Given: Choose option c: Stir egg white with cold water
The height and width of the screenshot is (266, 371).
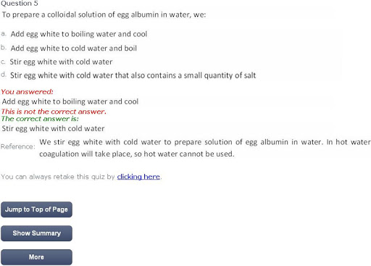Looking at the screenshot, I should pyautogui.click(x=61, y=62).
